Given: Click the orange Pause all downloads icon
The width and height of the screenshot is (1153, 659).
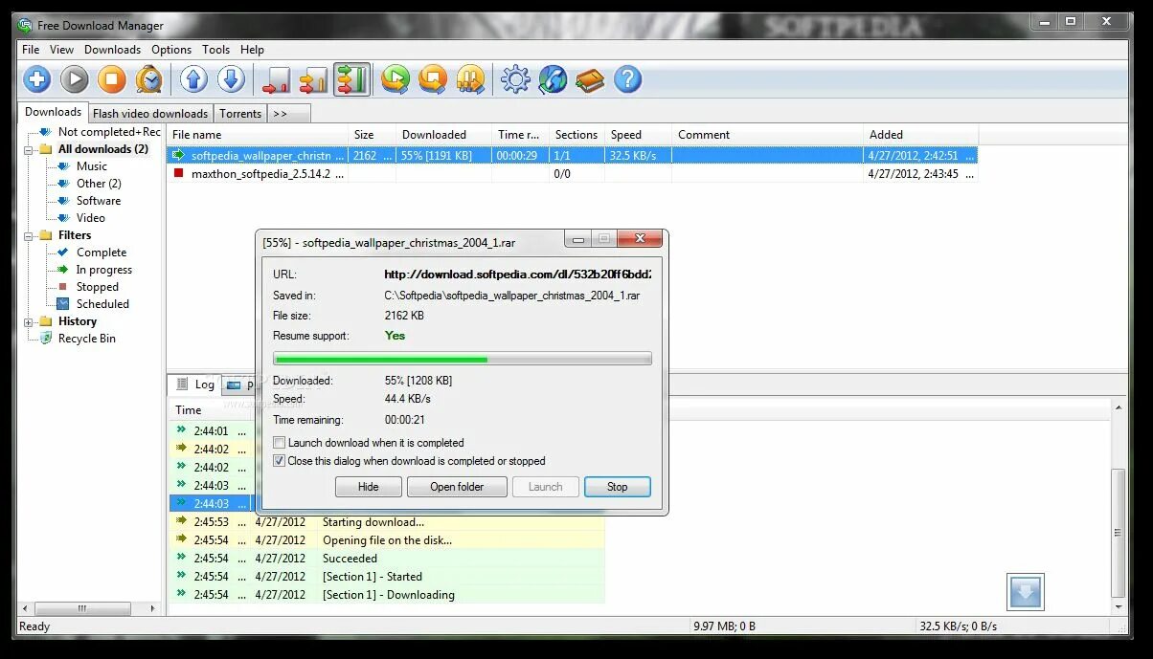Looking at the screenshot, I should (x=470, y=79).
